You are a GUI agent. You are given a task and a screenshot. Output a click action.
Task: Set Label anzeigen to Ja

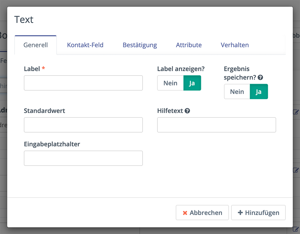pyautogui.click(x=192, y=83)
